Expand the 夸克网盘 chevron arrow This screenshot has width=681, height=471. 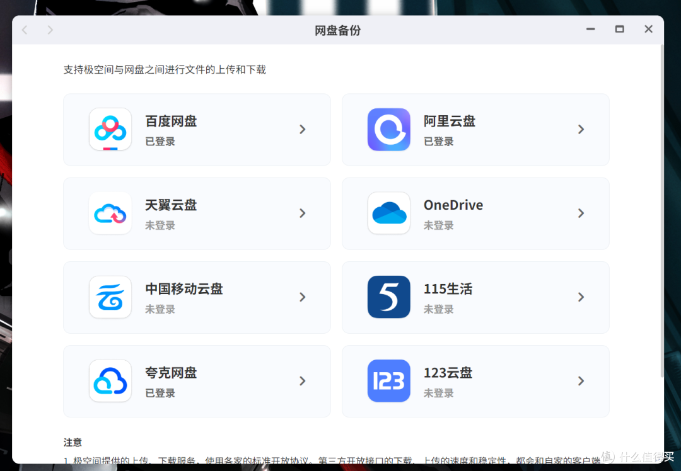click(303, 381)
